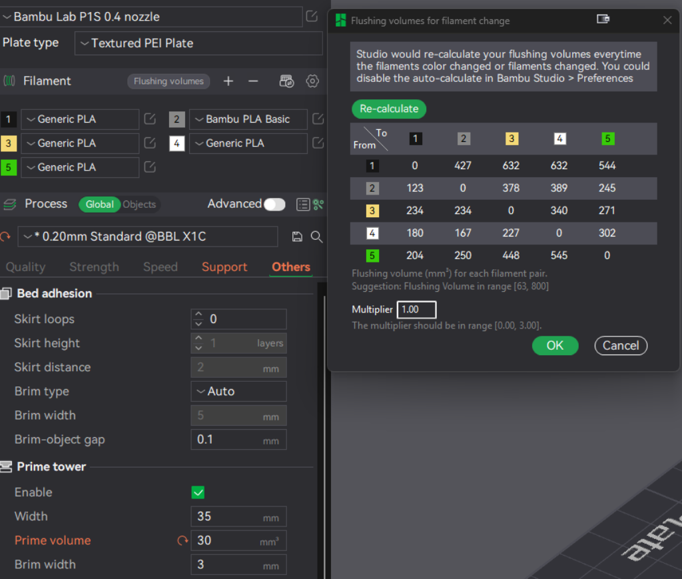The image size is (682, 579).
Task: Switch to the Quality tab
Action: (26, 267)
